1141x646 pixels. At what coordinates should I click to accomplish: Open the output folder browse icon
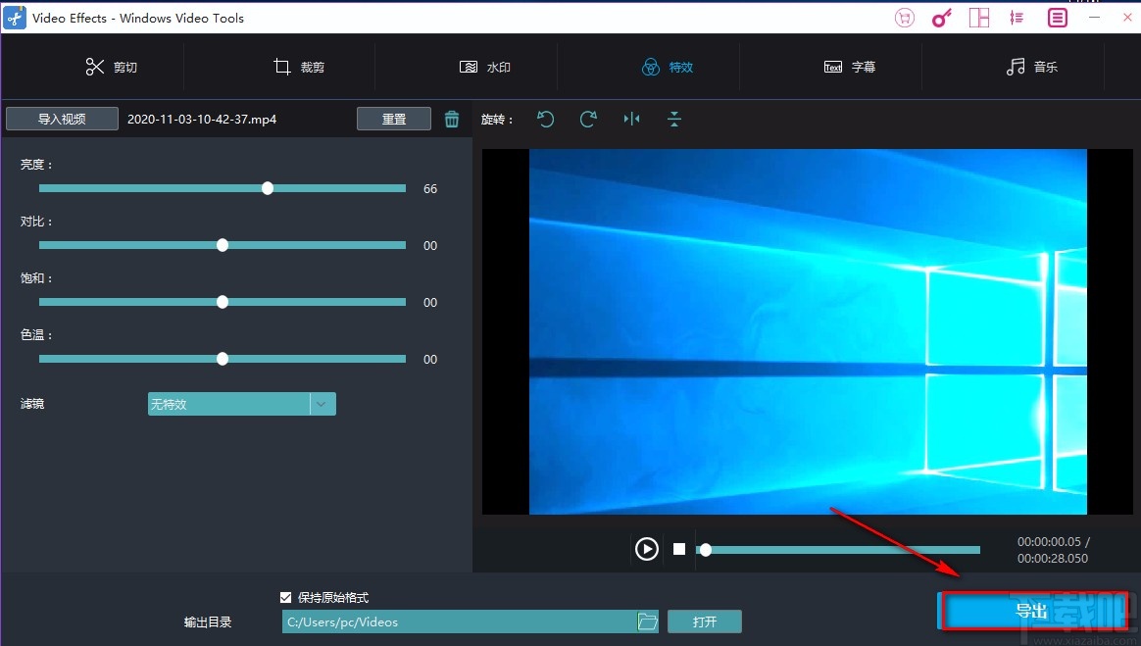pyautogui.click(x=647, y=621)
